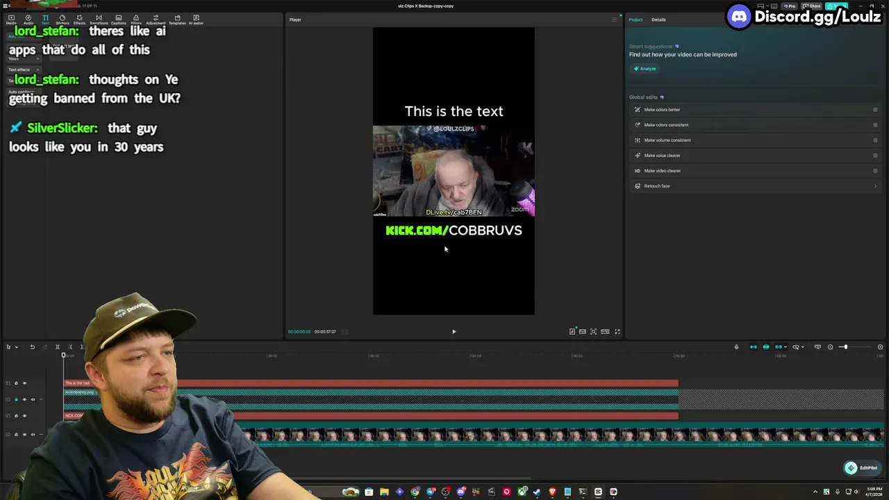Toggle linkage option in timeline toolbar
This screenshot has height=500, width=889.
[779, 347]
